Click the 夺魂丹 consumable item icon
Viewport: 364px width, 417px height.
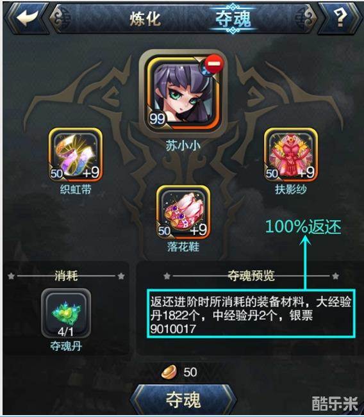tap(66, 313)
